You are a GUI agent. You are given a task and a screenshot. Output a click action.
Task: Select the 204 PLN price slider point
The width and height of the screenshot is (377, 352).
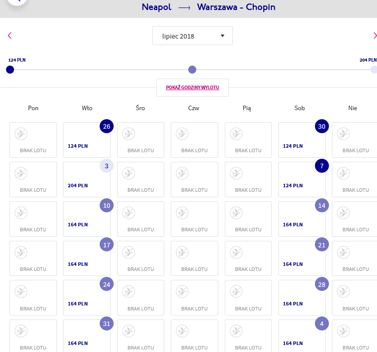374,70
